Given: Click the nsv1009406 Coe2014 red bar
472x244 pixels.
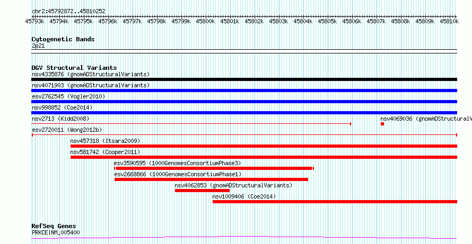Looking at the screenshot, I should (335, 202).
